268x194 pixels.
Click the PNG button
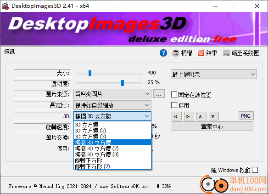[246, 116]
